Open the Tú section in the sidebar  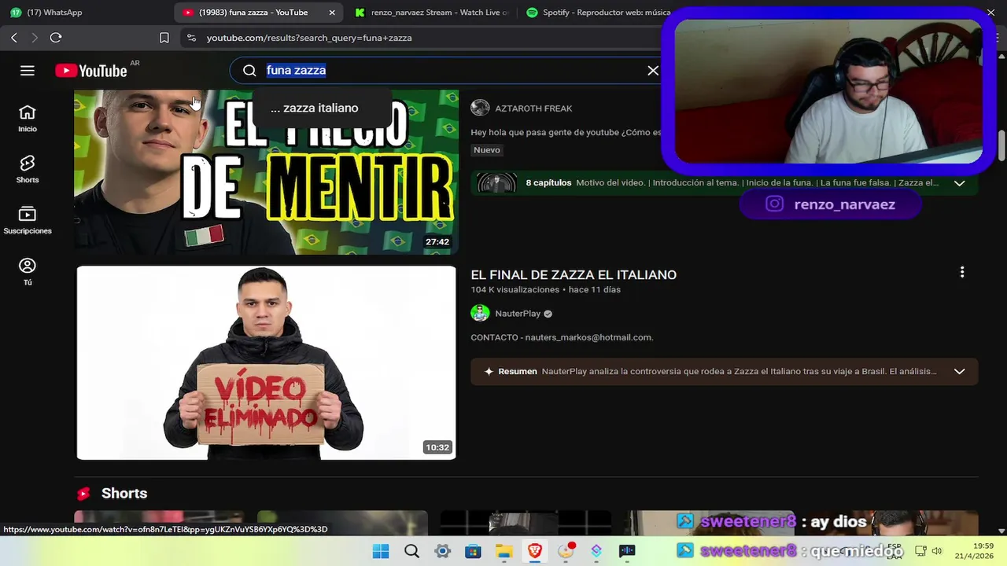coord(28,271)
